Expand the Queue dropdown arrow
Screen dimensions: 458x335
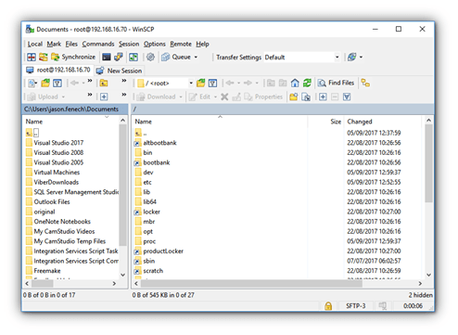point(196,58)
